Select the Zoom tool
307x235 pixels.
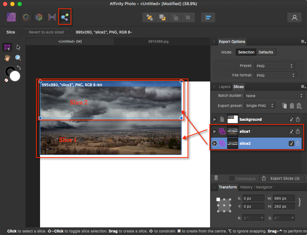[18, 57]
